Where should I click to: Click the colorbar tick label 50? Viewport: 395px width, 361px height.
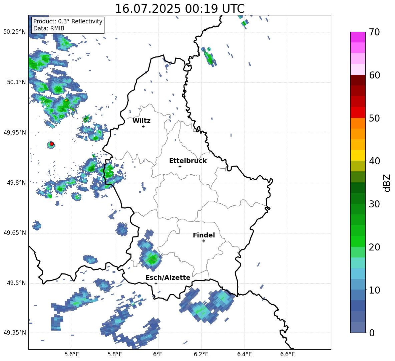point(374,118)
